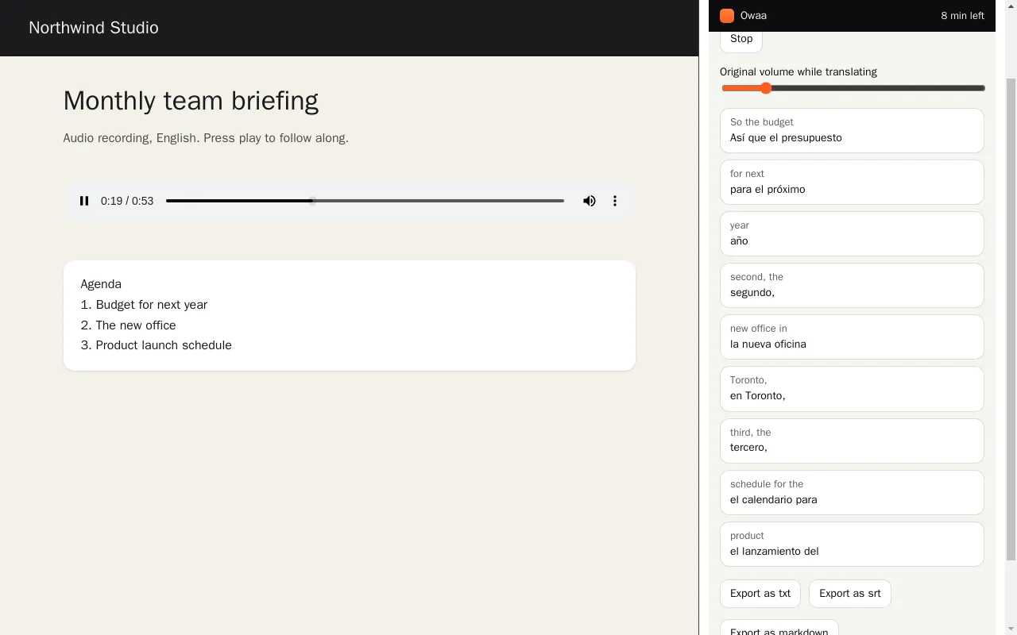
Task: Click the 'Original volume while translating' label
Action: pyautogui.click(x=799, y=71)
